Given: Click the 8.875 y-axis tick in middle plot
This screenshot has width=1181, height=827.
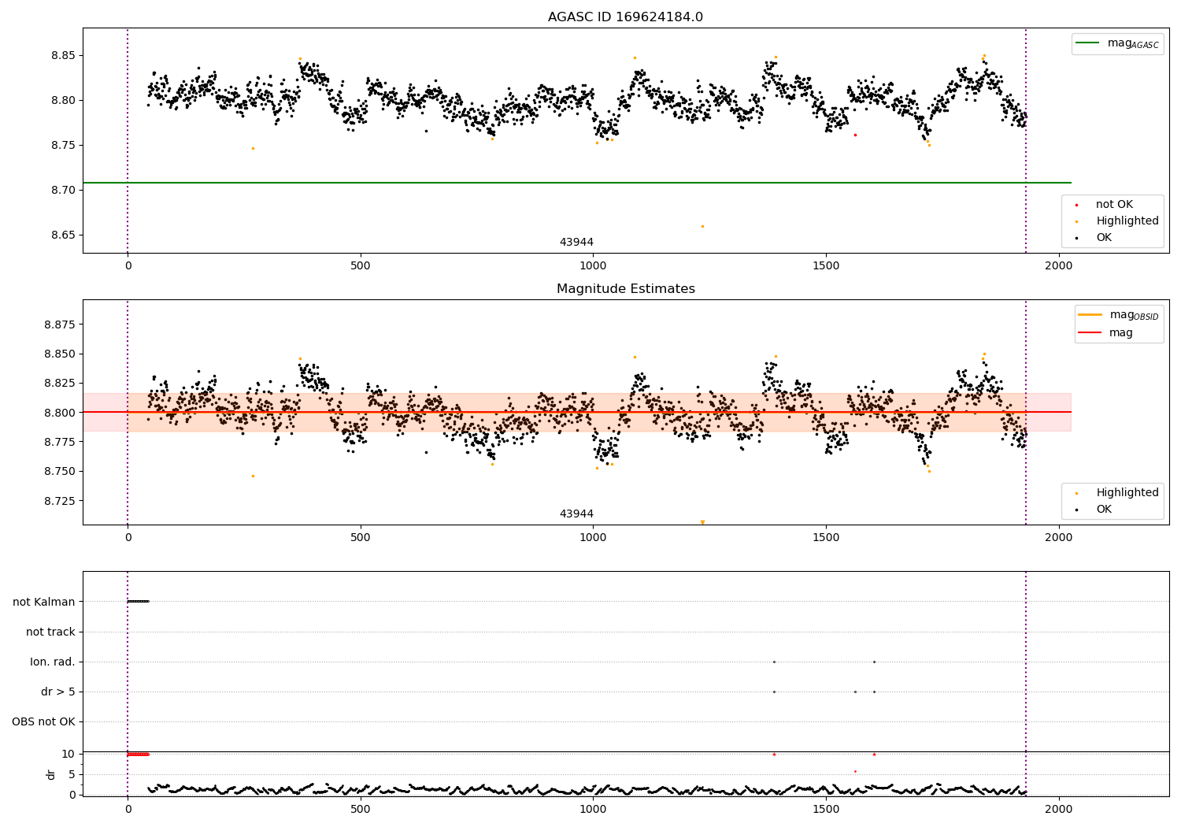Looking at the screenshot, I should click(x=60, y=324).
